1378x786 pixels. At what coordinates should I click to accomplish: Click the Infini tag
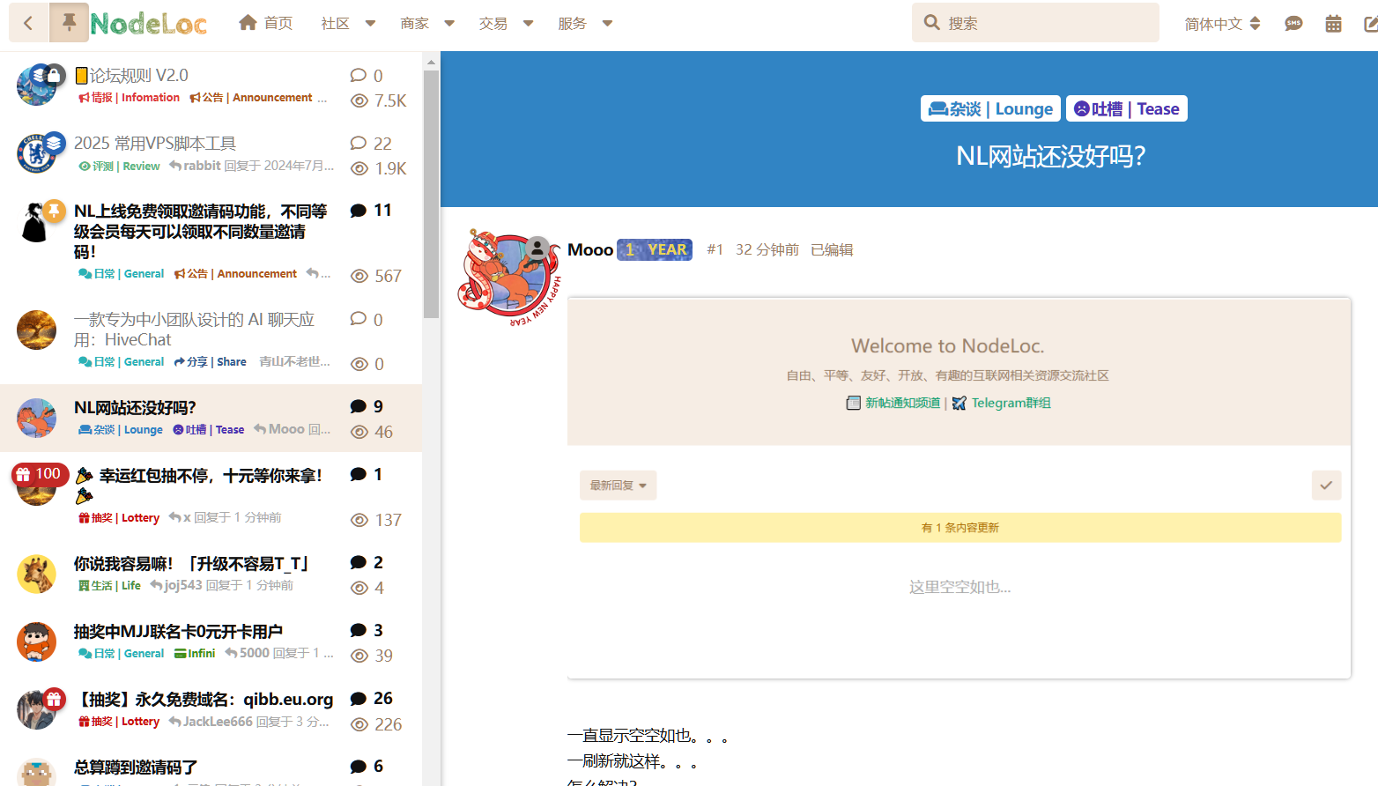coord(195,654)
